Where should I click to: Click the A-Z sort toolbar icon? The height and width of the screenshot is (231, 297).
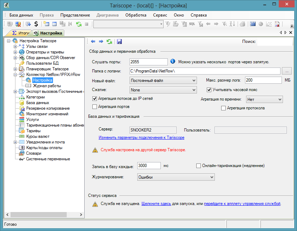[232, 24]
